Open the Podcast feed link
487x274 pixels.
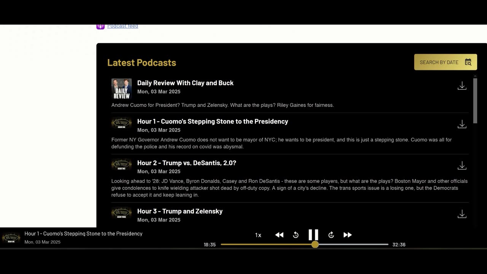coord(123,26)
